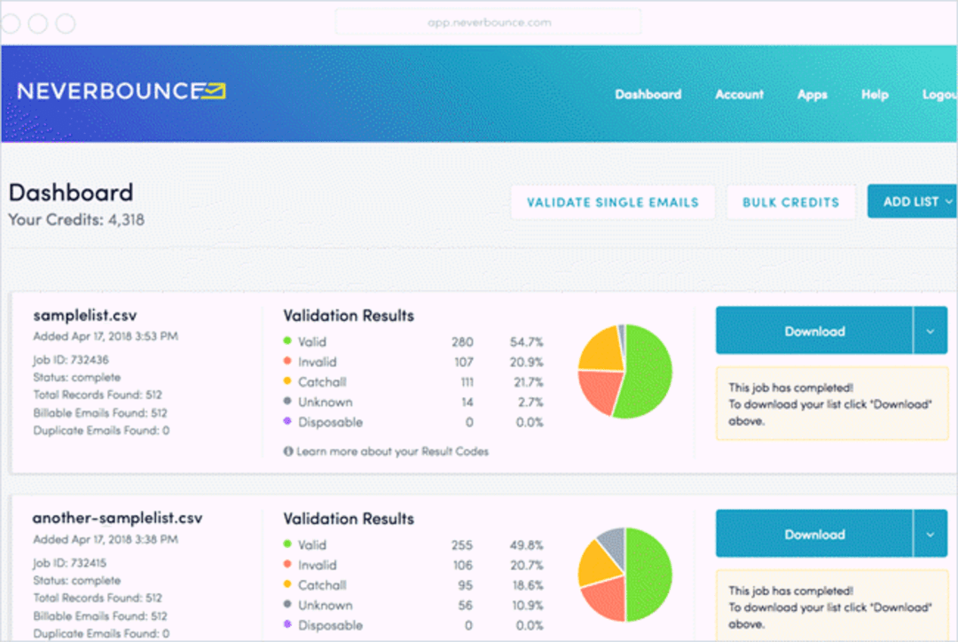Click the VALIDATE SINGLE EMAILS button
The width and height of the screenshot is (958, 642).
pos(613,202)
